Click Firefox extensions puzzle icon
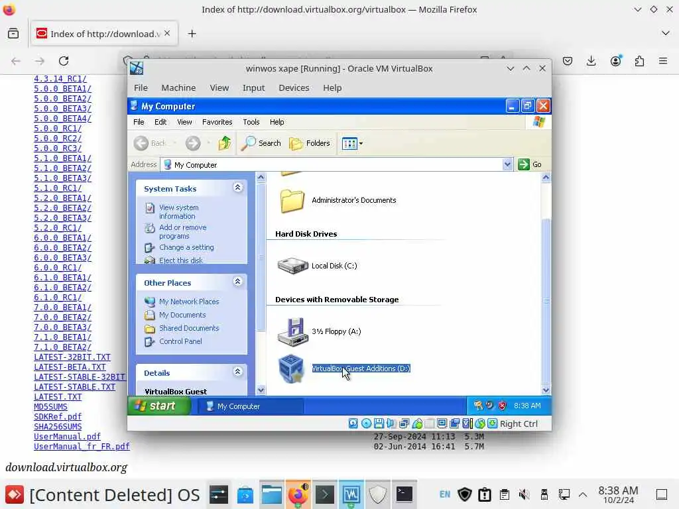The height and width of the screenshot is (509, 679). (x=640, y=61)
